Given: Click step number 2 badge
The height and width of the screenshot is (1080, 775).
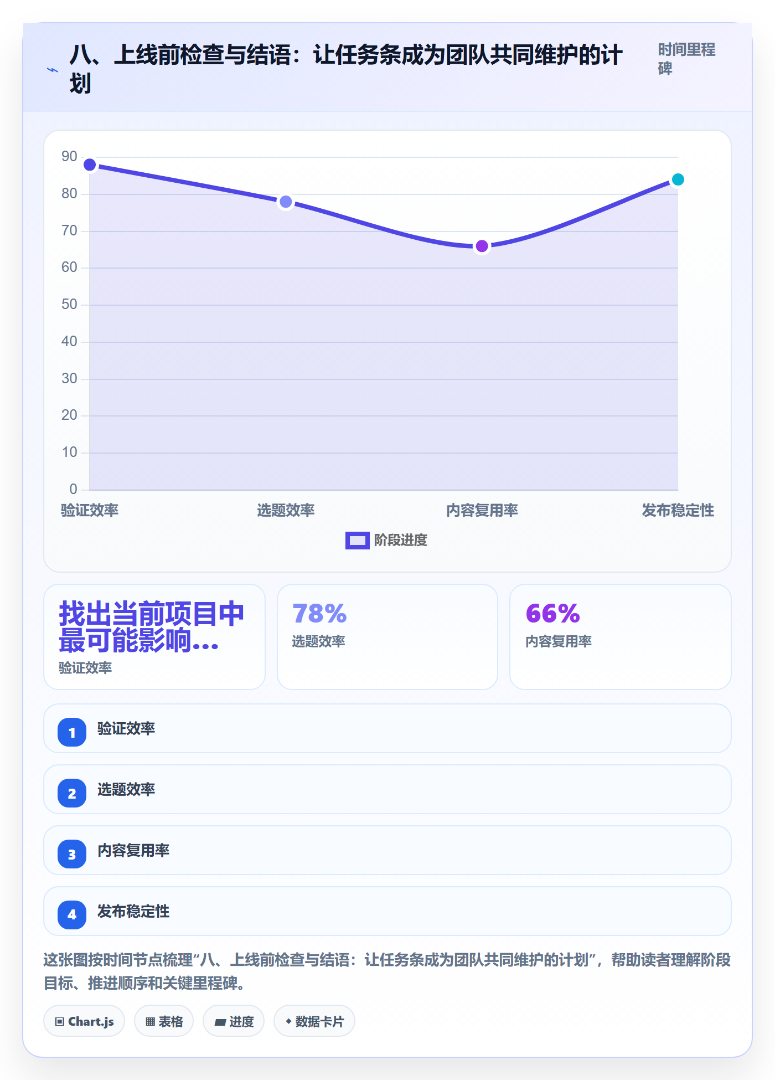Looking at the screenshot, I should [72, 793].
